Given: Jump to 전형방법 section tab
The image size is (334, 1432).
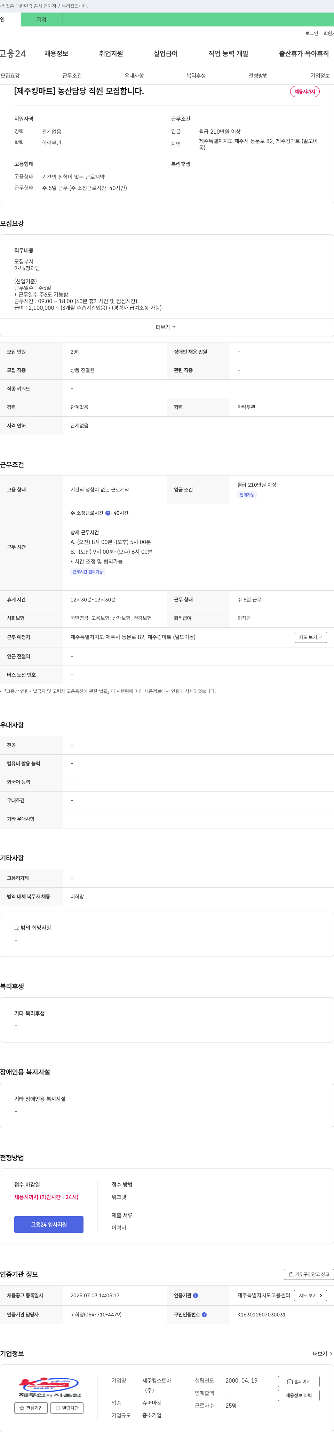Looking at the screenshot, I should (x=258, y=76).
